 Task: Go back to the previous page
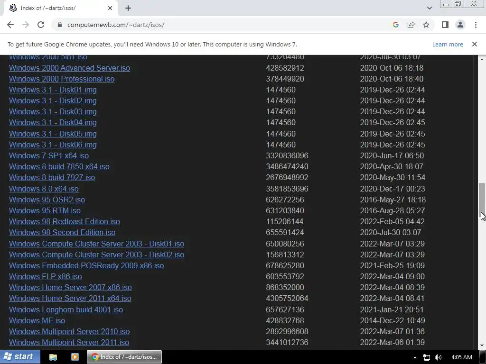coord(10,25)
